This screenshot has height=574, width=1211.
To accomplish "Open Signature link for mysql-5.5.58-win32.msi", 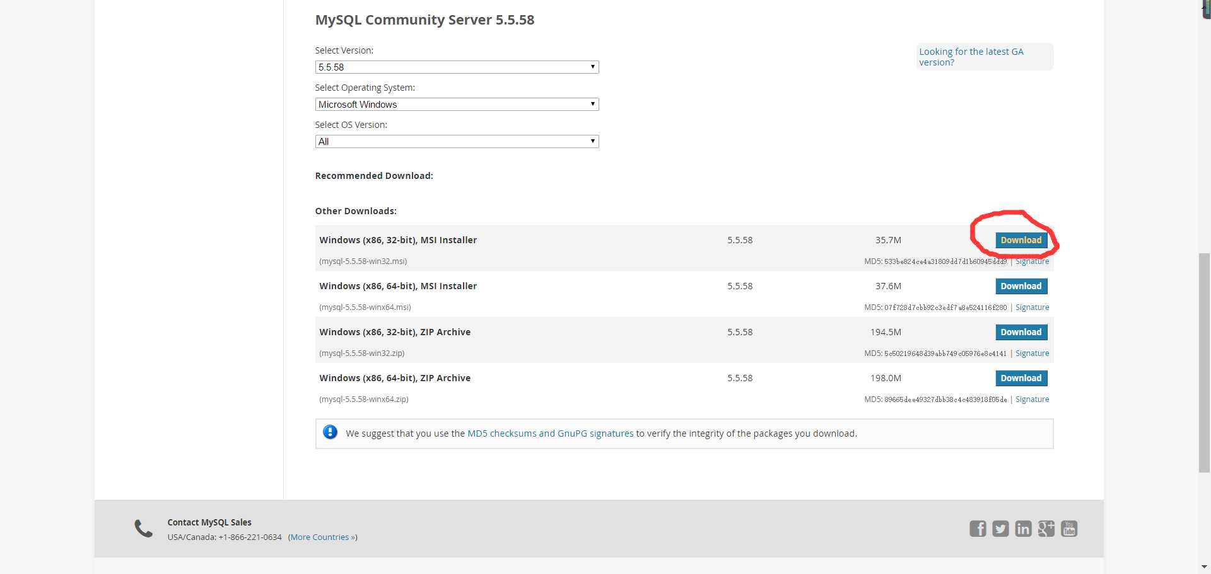I will pyautogui.click(x=1032, y=261).
